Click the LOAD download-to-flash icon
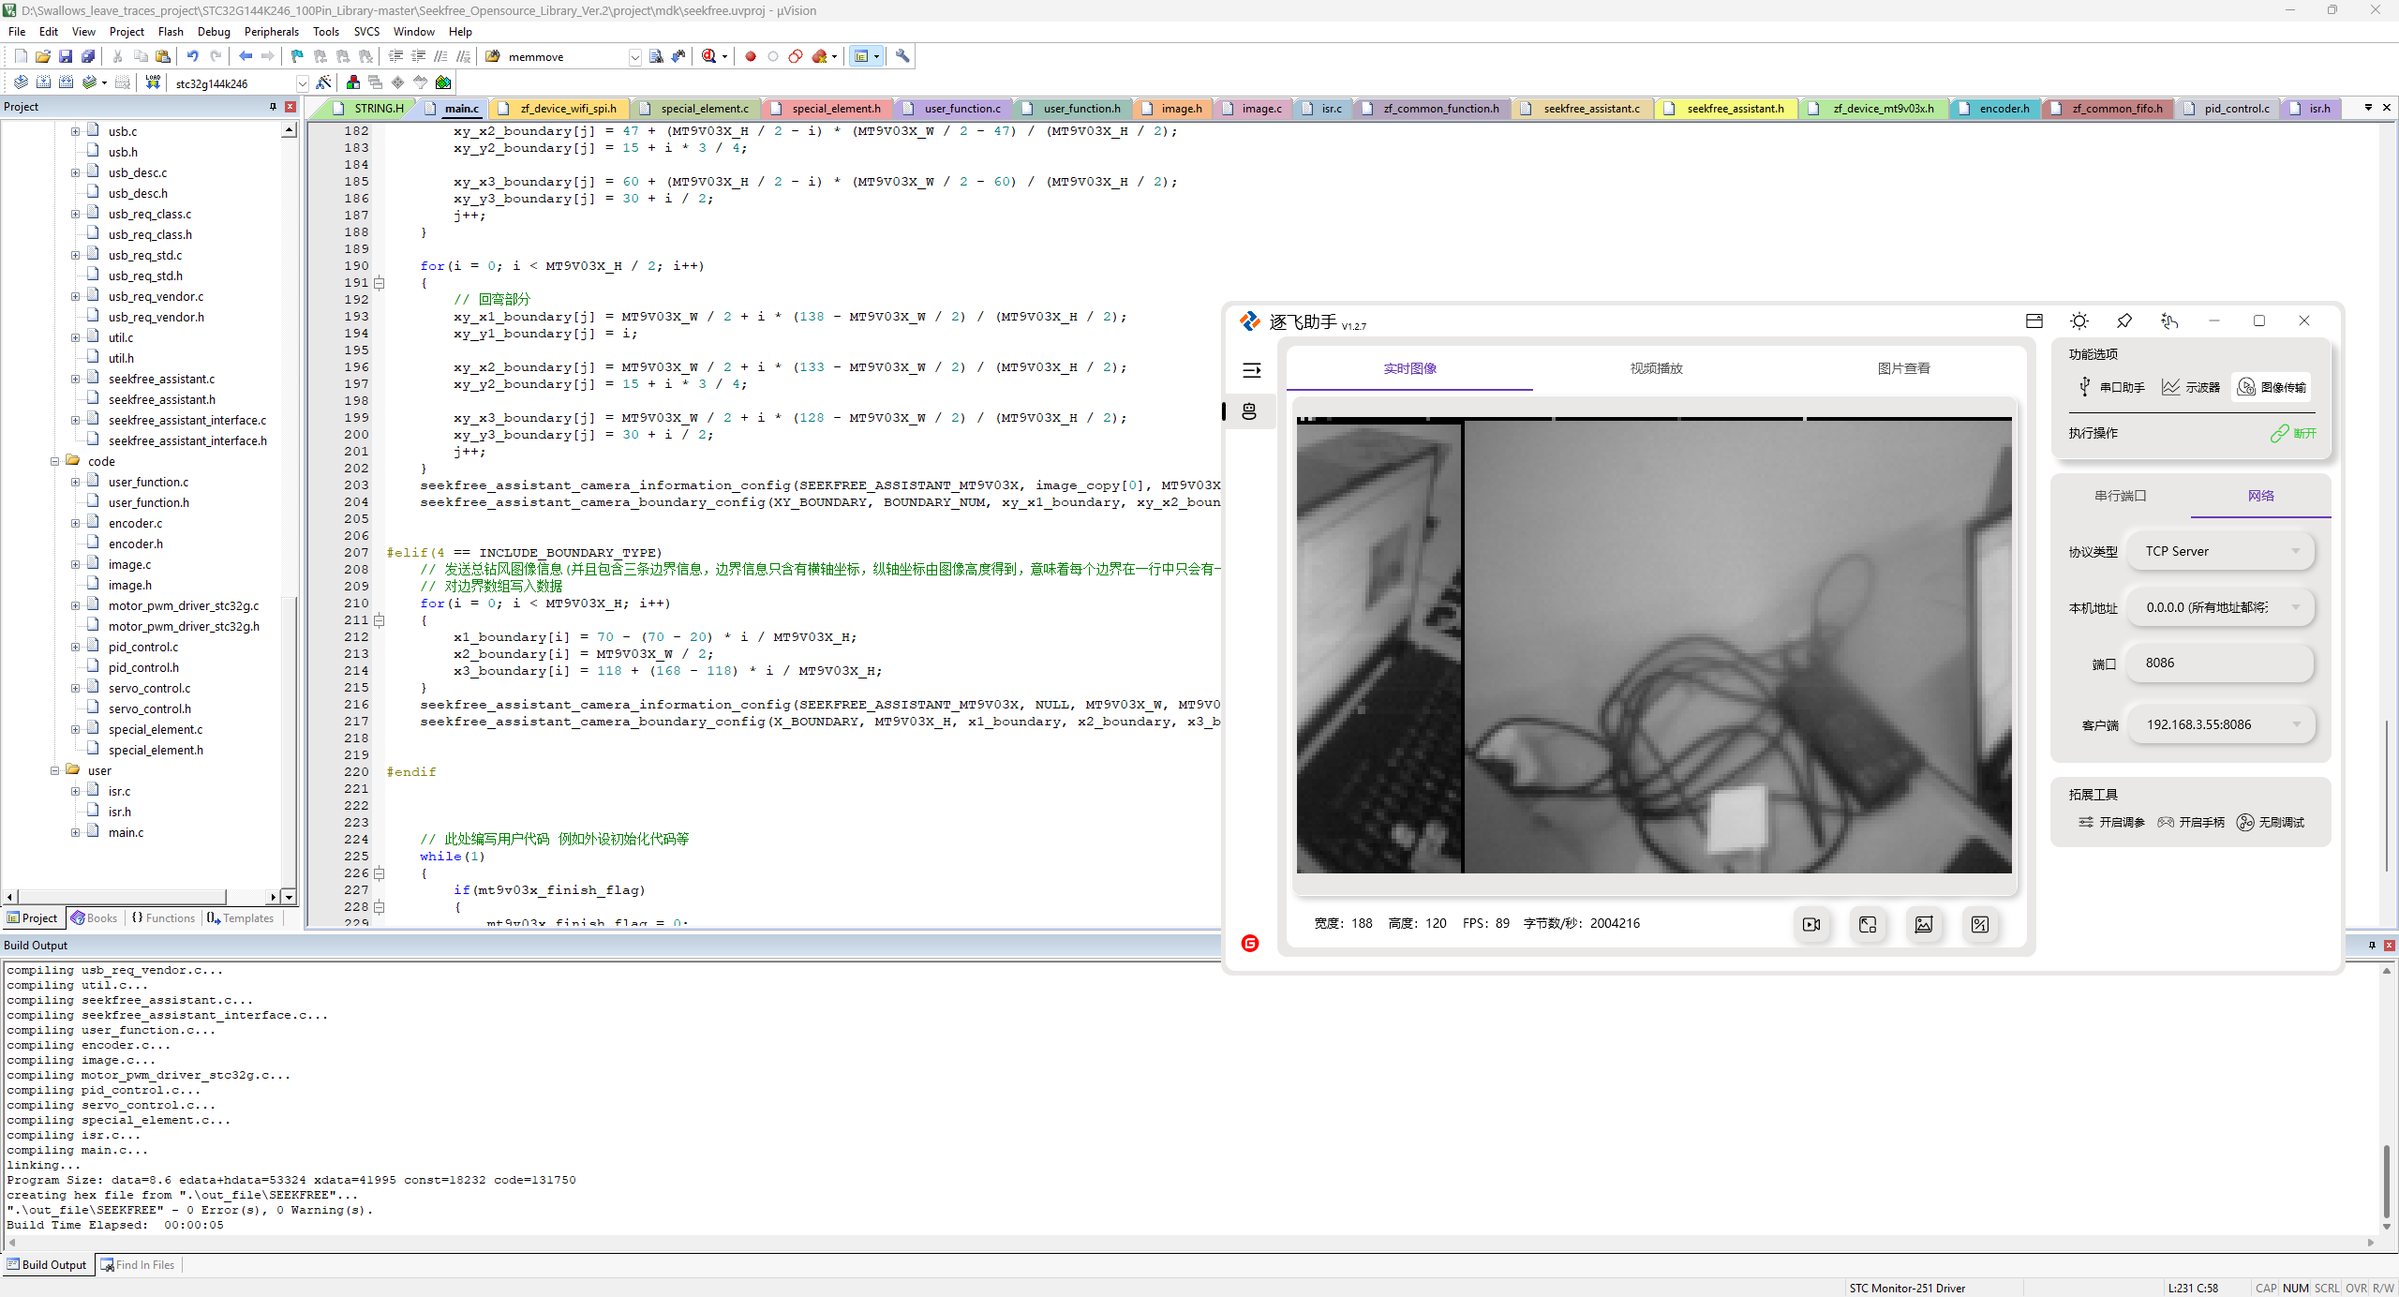Screen dimensions: 2399x1297 [x=153, y=82]
